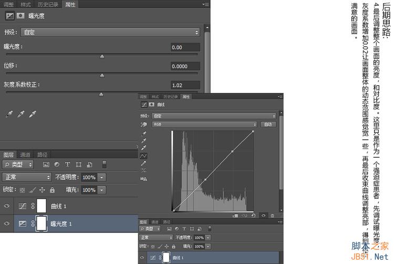Click the 灰度系数校正 value field
The height and width of the screenshot is (264, 394).
pos(185,85)
